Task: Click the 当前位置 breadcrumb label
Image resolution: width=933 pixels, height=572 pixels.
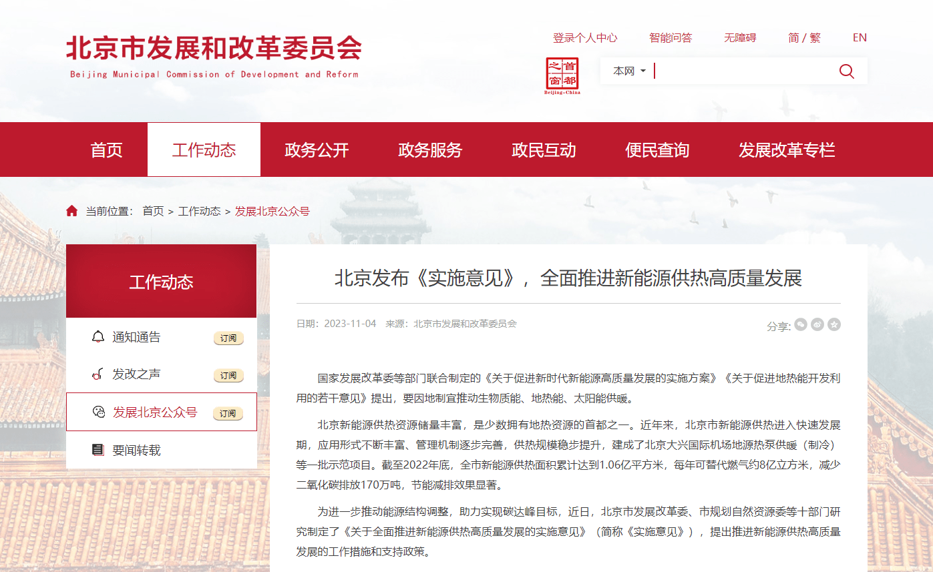Action: (110, 211)
